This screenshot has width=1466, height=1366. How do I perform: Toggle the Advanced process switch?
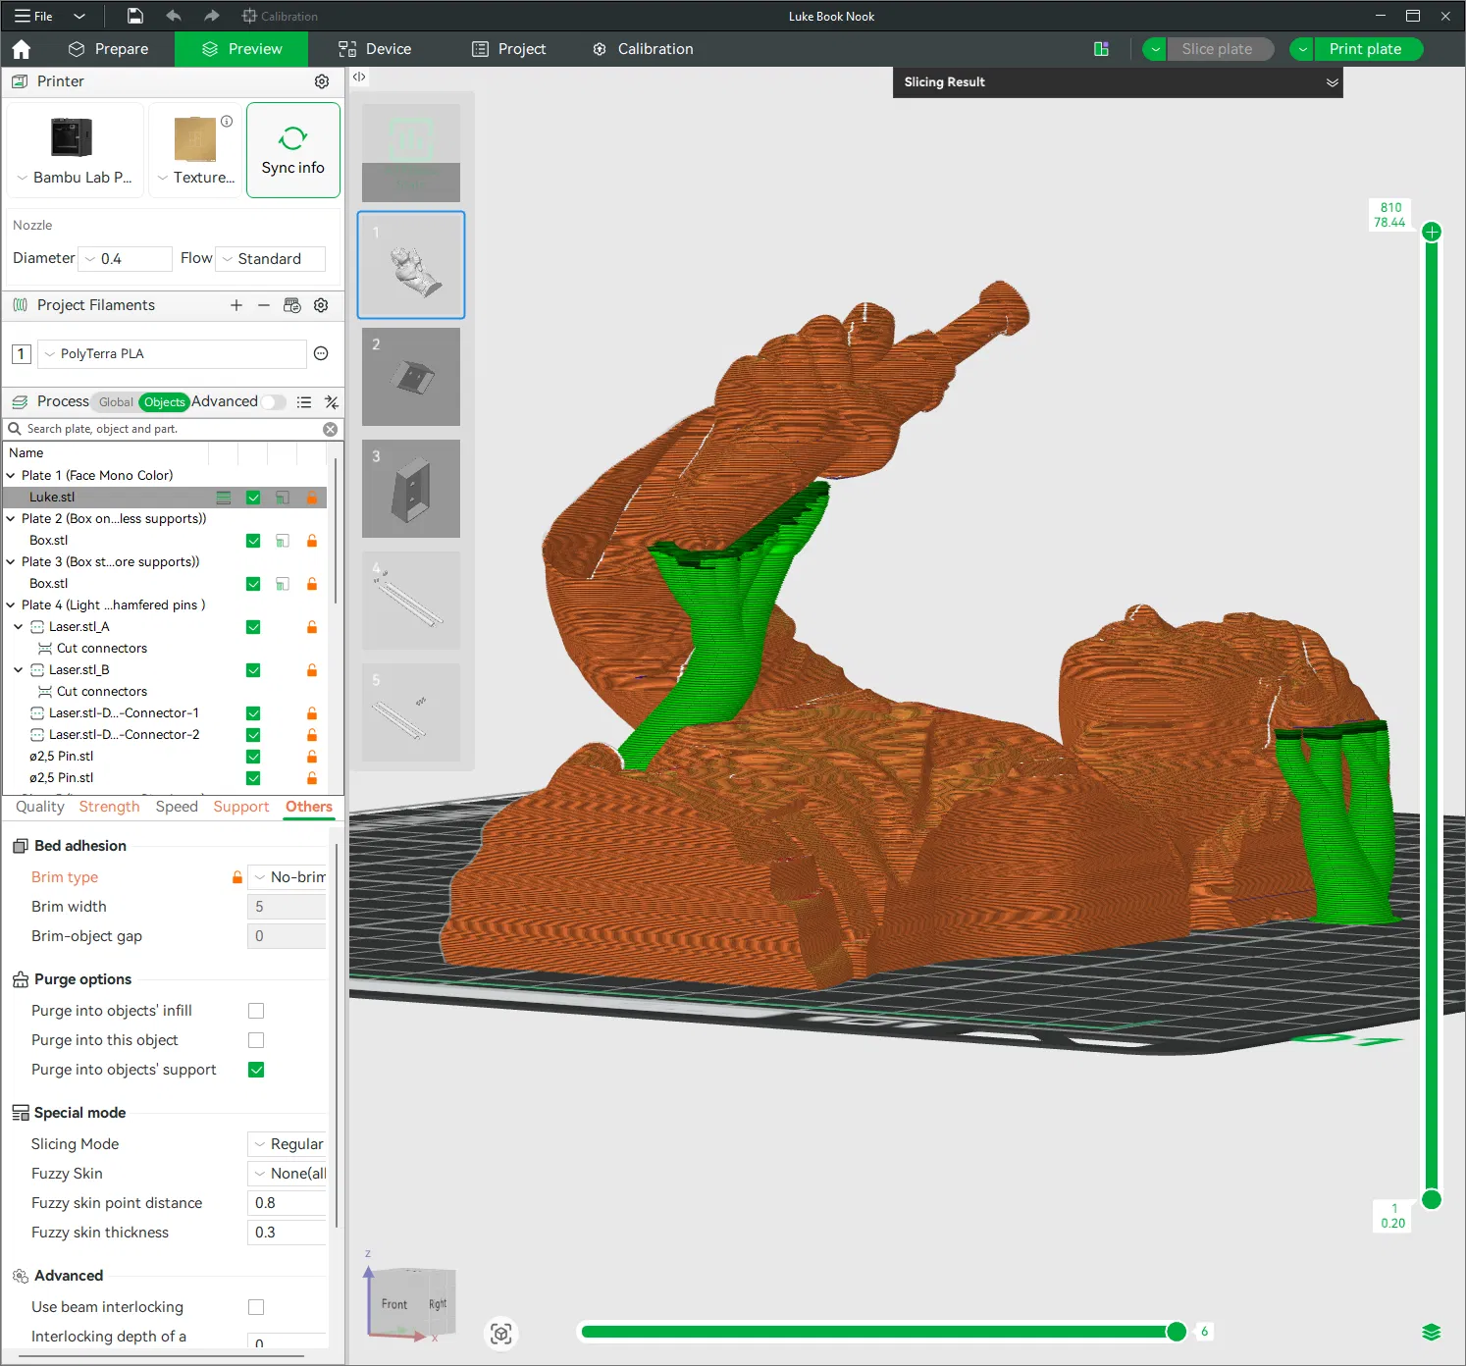tap(274, 402)
